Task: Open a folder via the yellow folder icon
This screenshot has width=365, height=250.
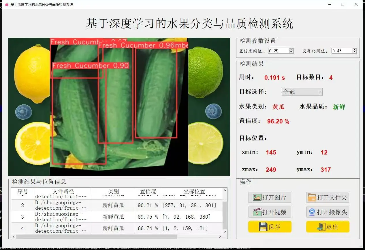Action: point(328,197)
